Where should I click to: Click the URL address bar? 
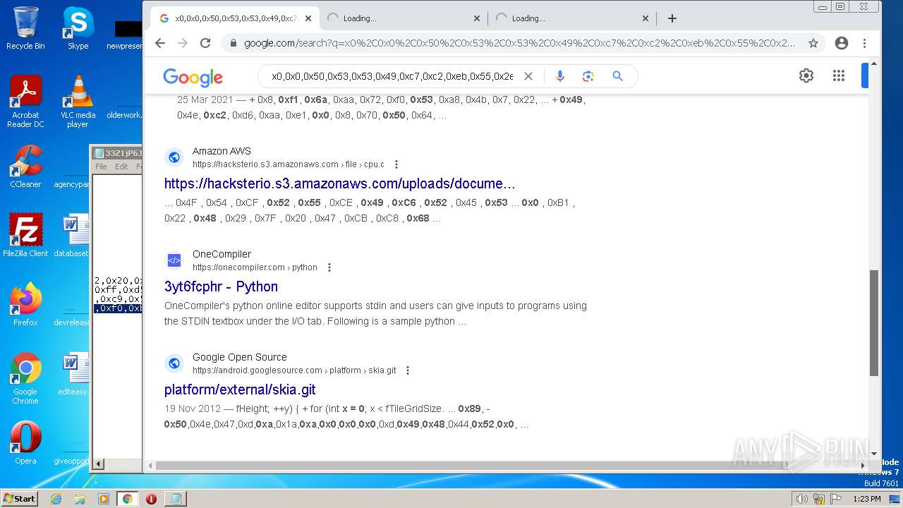point(519,43)
